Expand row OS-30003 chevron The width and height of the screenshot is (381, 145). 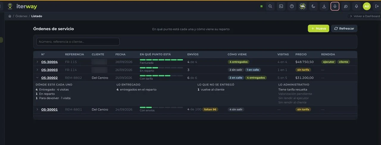(37, 70)
